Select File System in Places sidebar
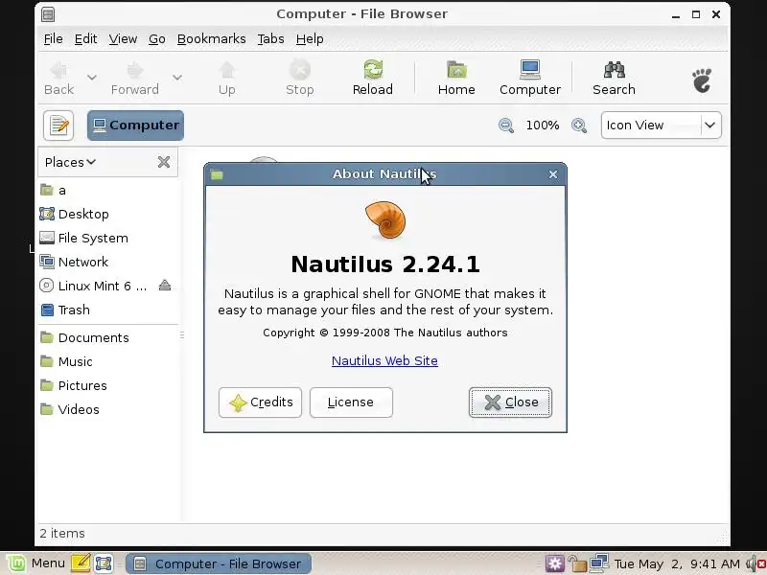This screenshot has width=767, height=575. coord(107,238)
